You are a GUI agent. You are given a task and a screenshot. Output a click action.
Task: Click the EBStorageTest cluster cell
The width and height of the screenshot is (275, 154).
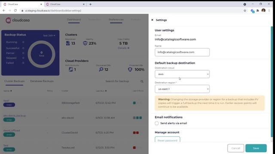70,103
